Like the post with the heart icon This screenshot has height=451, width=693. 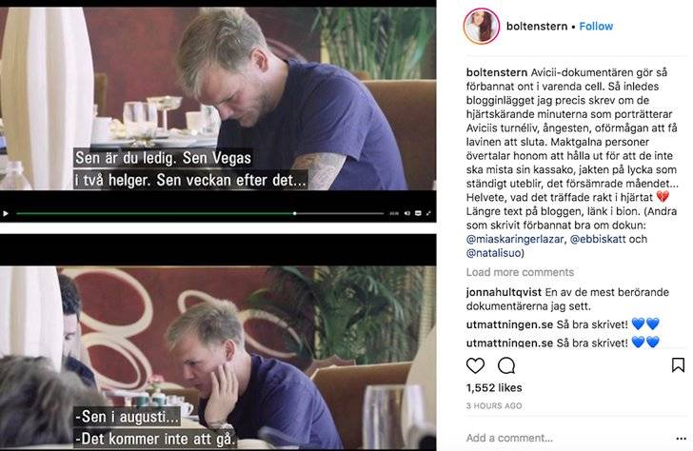coord(476,365)
